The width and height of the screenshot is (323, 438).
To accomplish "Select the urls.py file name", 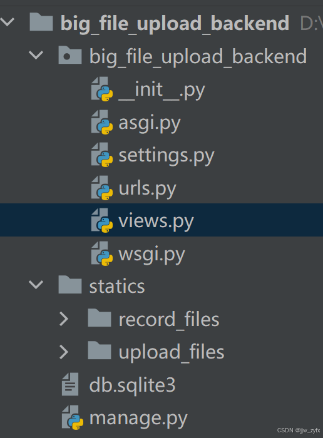I will click(148, 189).
